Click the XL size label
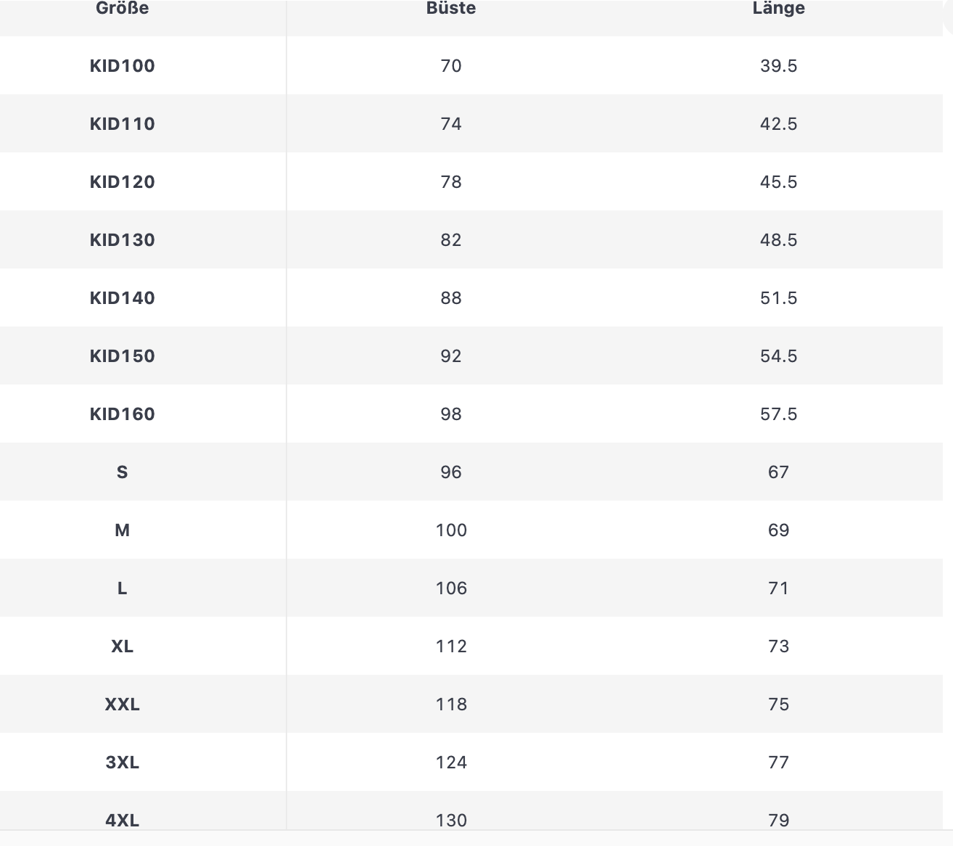This screenshot has height=846, width=953. tap(122, 646)
